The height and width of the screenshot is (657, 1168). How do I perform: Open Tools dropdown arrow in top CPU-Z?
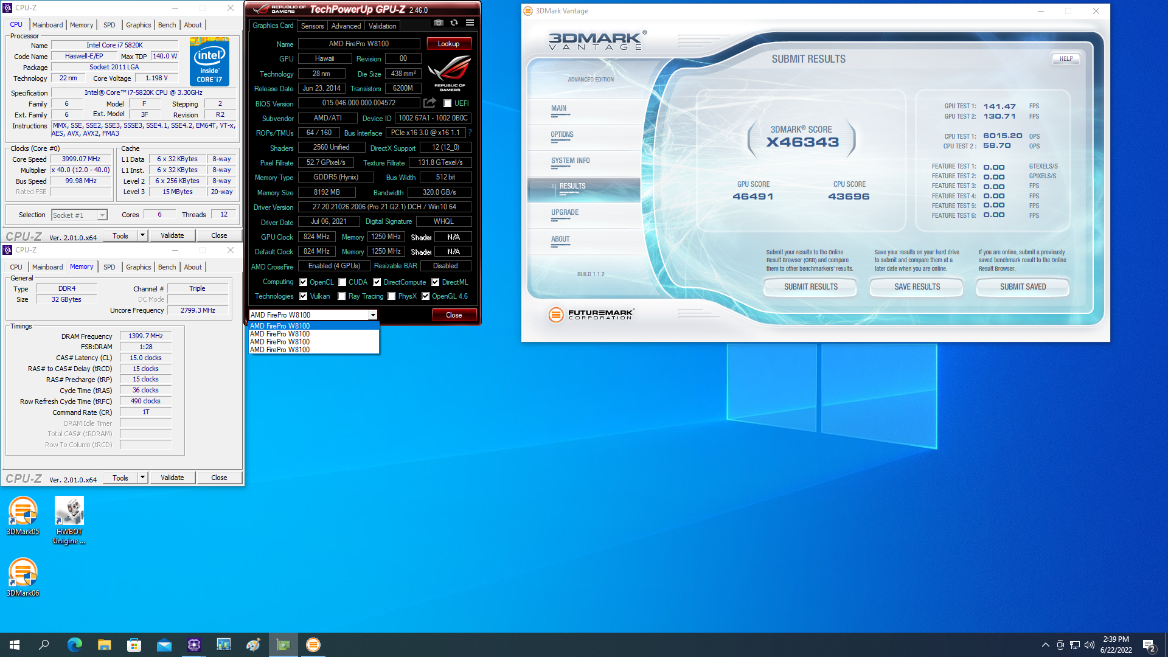click(142, 235)
